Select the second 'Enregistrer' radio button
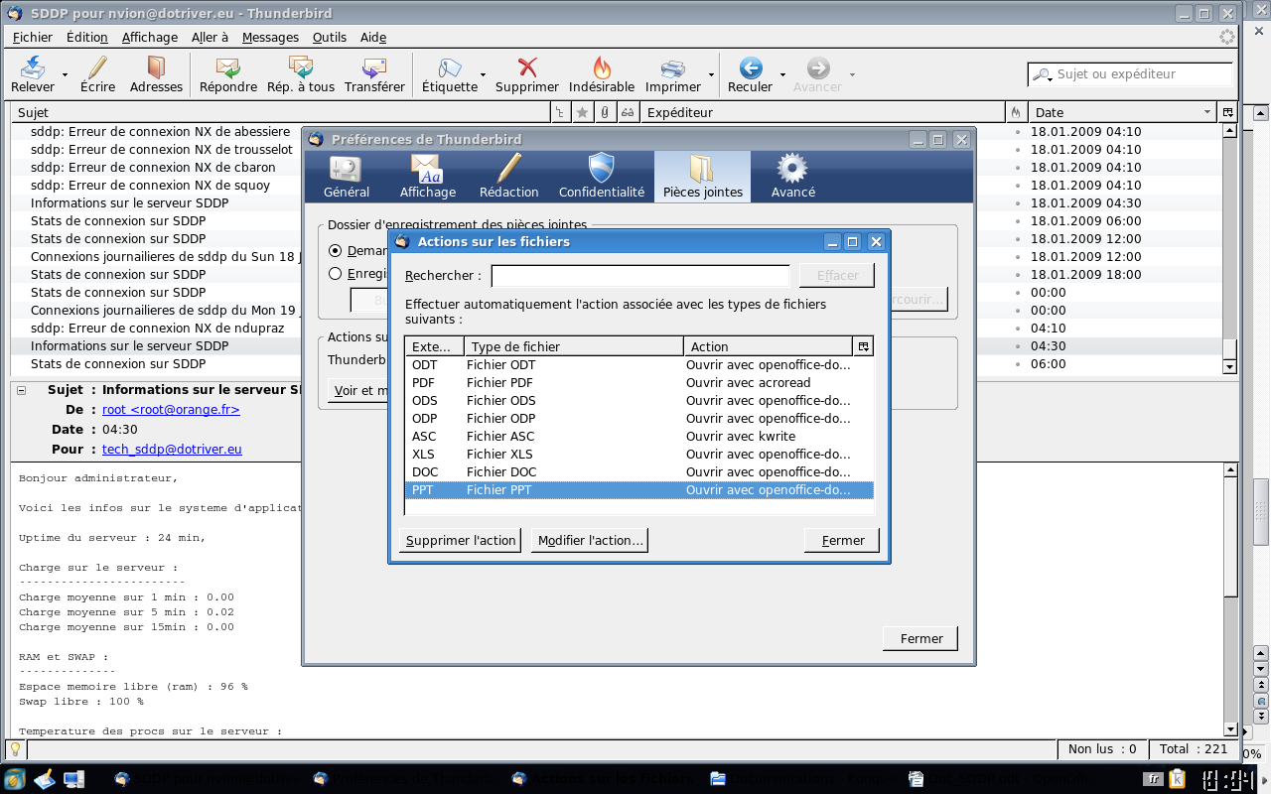 [336, 274]
